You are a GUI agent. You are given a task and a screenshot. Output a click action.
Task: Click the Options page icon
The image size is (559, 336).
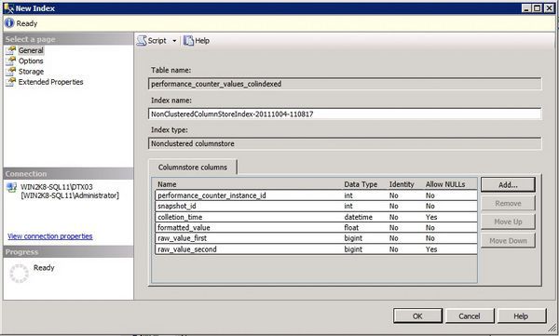[11, 60]
